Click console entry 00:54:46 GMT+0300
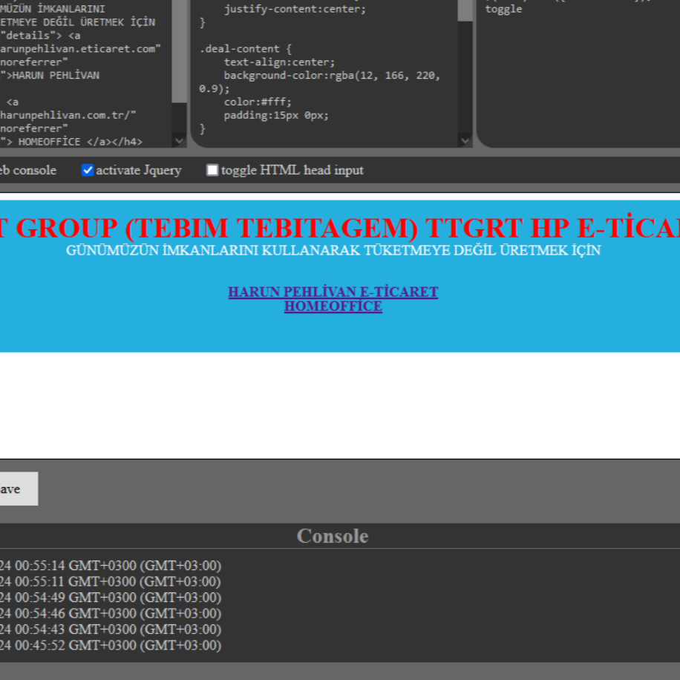 coord(111,613)
